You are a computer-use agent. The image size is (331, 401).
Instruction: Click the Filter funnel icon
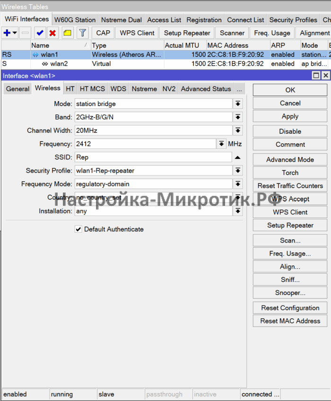point(82,33)
